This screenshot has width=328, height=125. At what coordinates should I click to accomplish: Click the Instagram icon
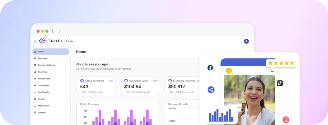click(286, 120)
